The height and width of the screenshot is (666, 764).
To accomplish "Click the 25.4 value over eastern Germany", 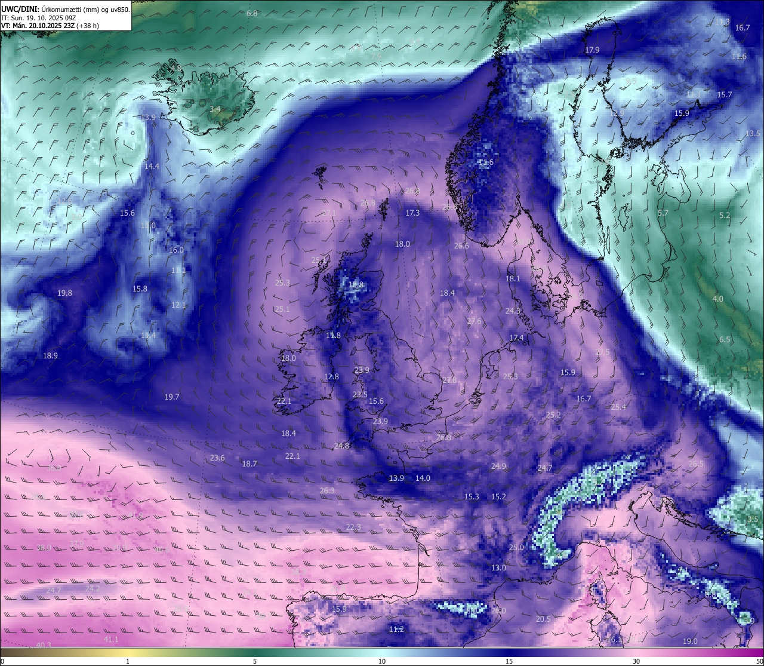I will (x=618, y=407).
